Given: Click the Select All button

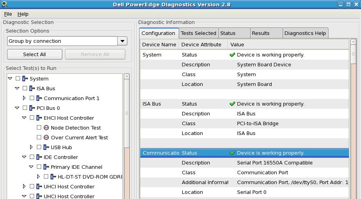Looking at the screenshot, I should (x=34, y=55).
